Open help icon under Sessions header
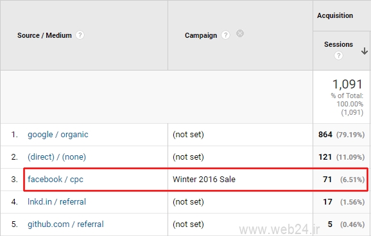This screenshot has width=371, height=236. pyautogui.click(x=338, y=56)
